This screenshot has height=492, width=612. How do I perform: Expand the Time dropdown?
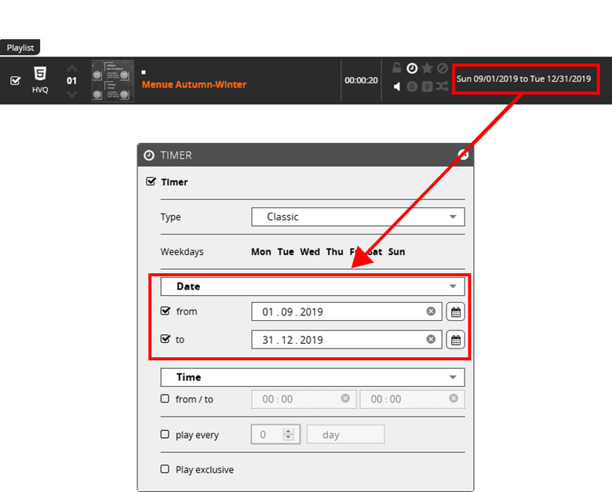(312, 377)
